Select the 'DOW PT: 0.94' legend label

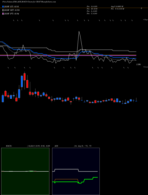12,14
